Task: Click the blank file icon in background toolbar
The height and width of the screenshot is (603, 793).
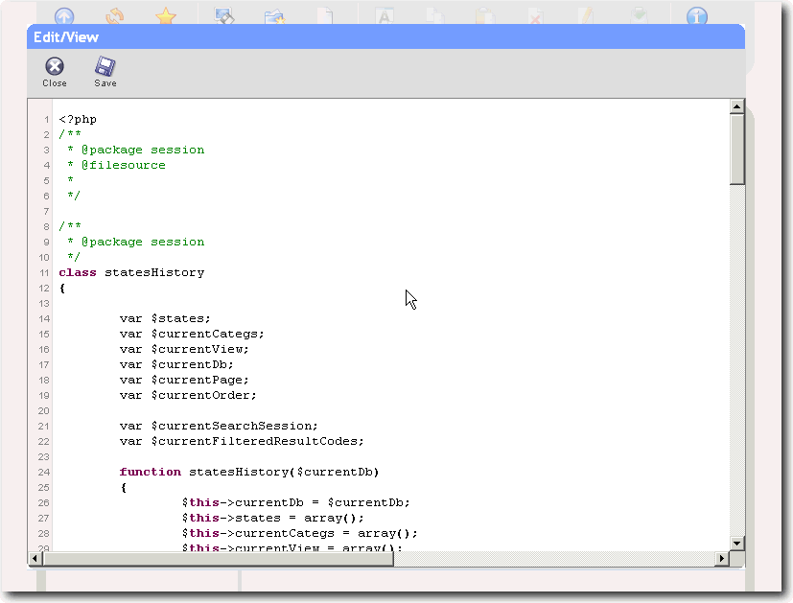Action: click(x=325, y=16)
